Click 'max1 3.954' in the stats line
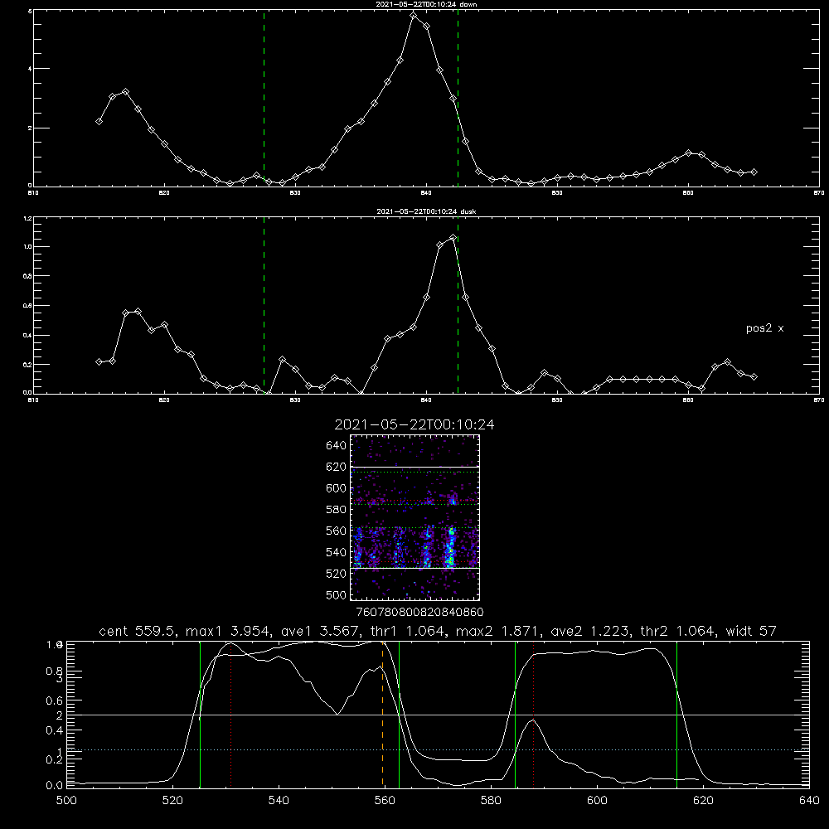829x829 pixels. [228, 631]
